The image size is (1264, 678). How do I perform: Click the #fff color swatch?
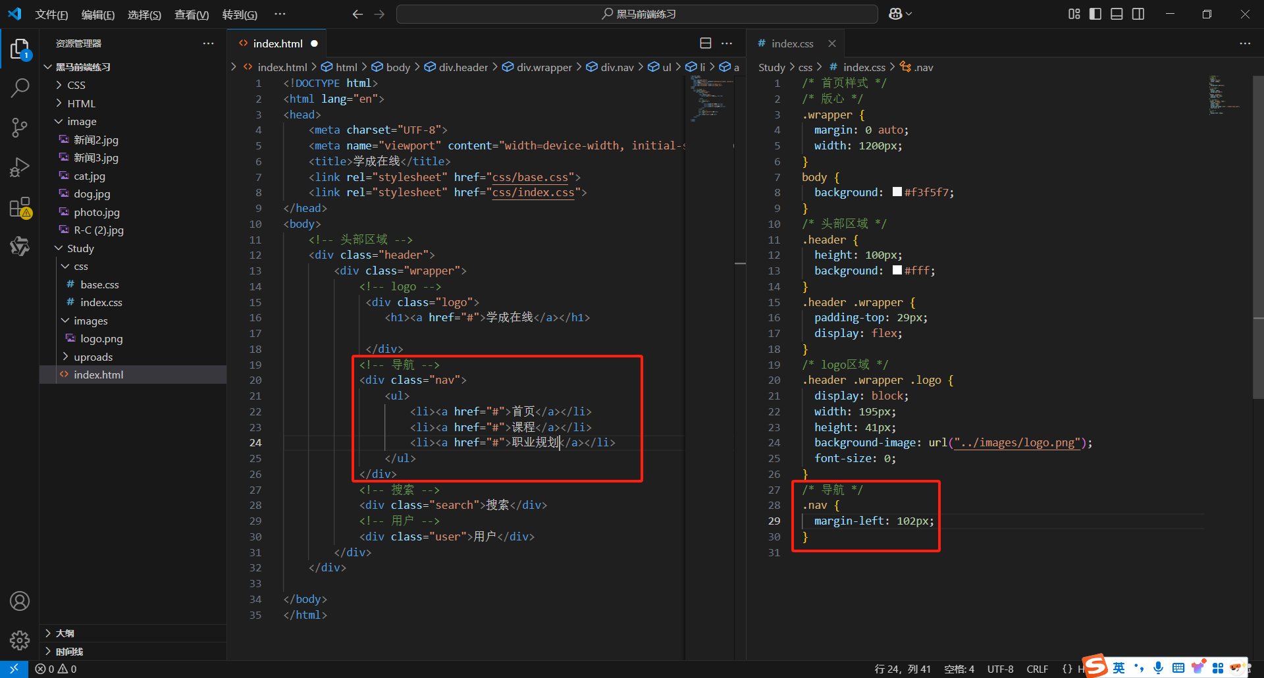point(897,270)
